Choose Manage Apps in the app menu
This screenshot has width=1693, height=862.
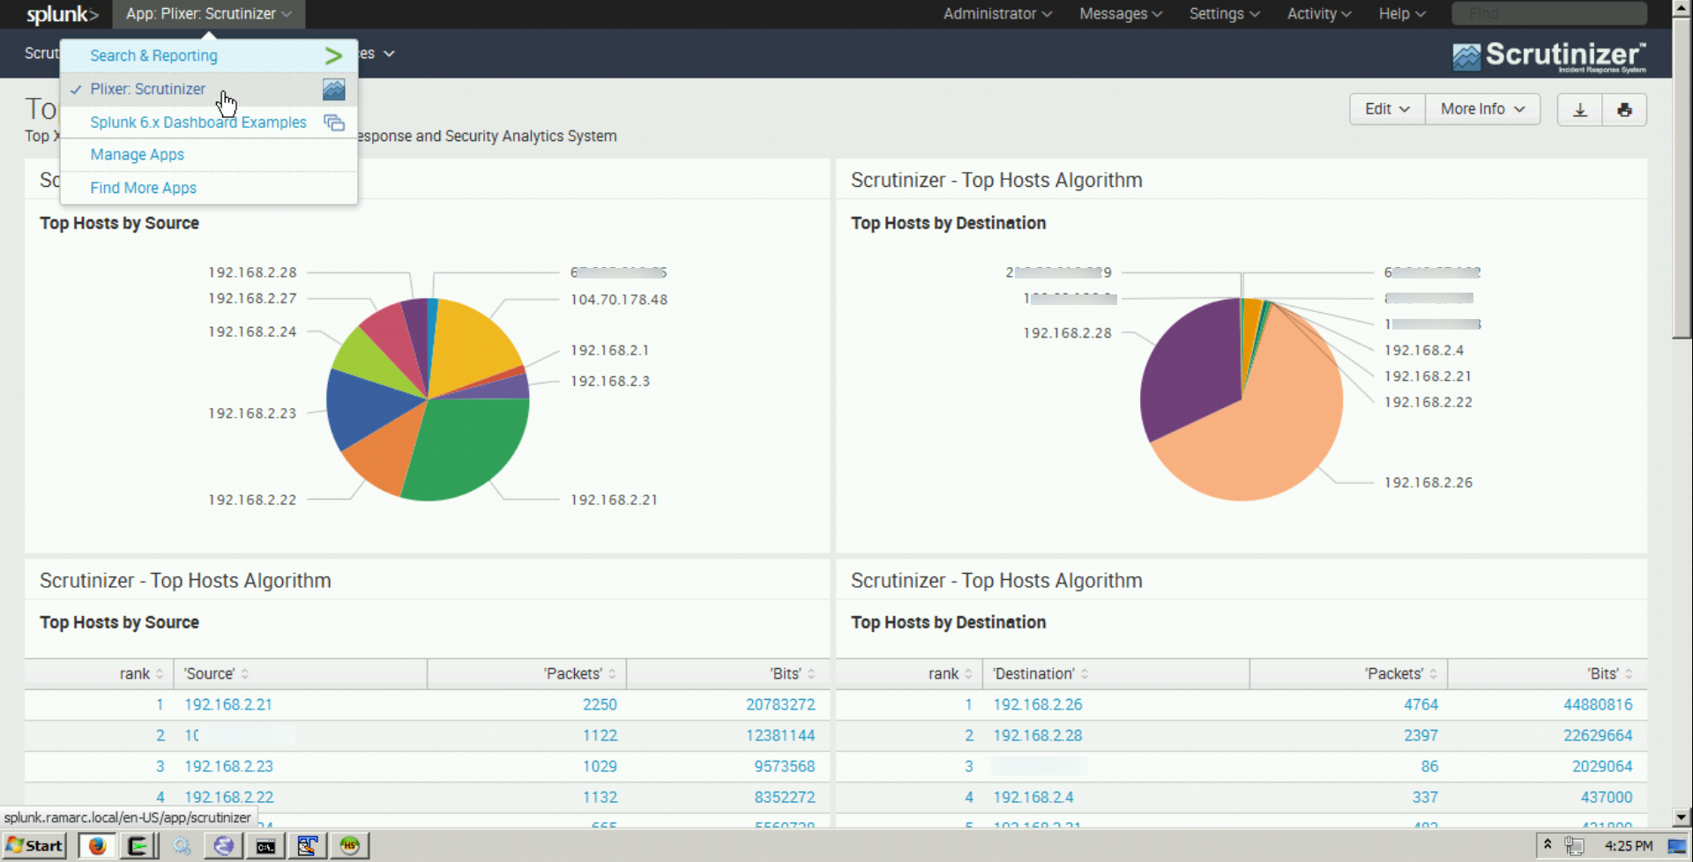pyautogui.click(x=137, y=155)
